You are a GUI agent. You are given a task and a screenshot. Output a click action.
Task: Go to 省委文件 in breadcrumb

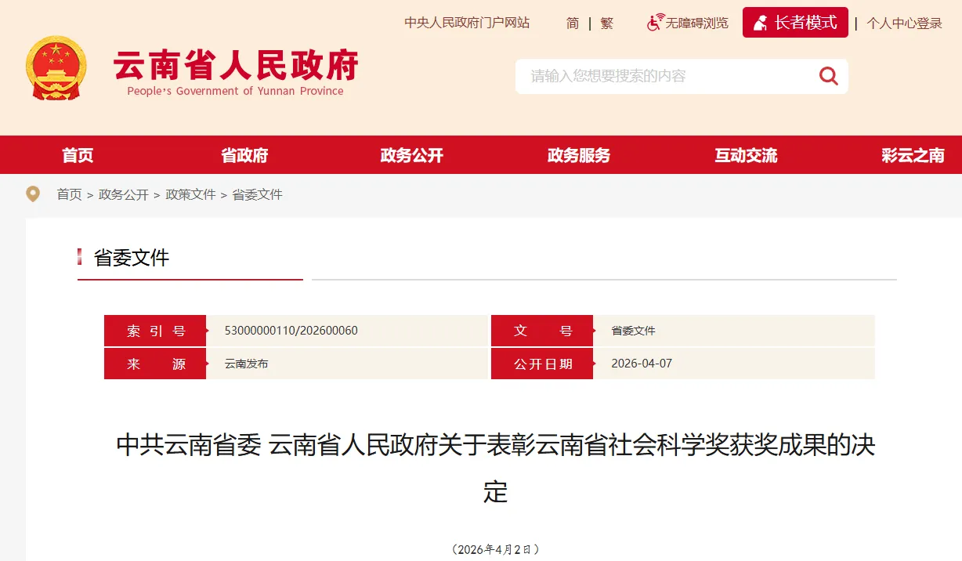pyautogui.click(x=257, y=194)
